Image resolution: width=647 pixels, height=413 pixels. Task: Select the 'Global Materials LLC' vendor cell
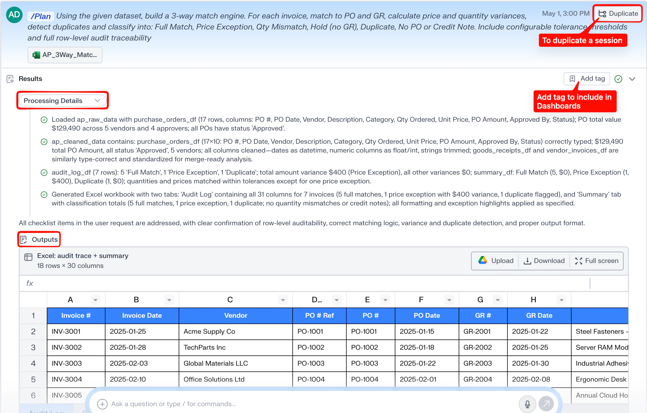tap(236, 363)
